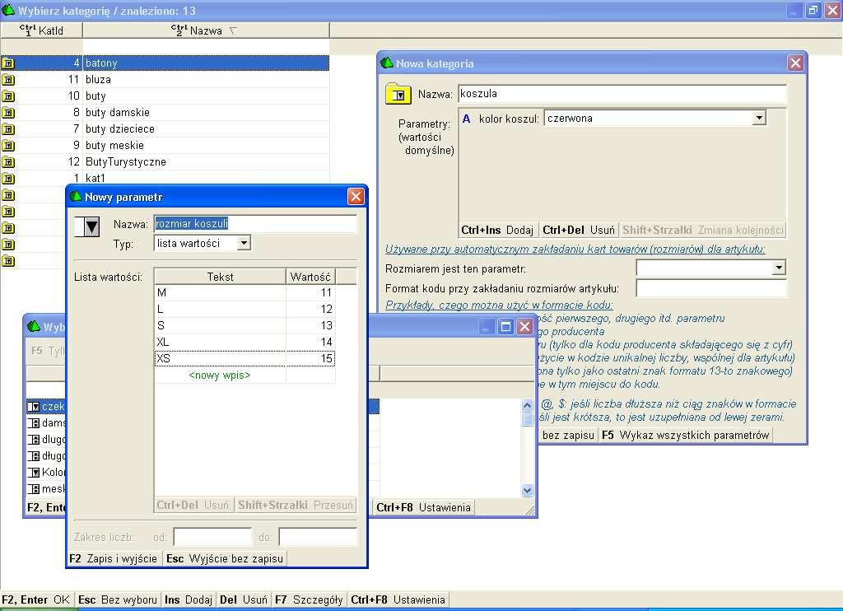This screenshot has height=611, width=843.
Task: Click F5 Wykaz wszystkich parametrów button
Action: [686, 435]
